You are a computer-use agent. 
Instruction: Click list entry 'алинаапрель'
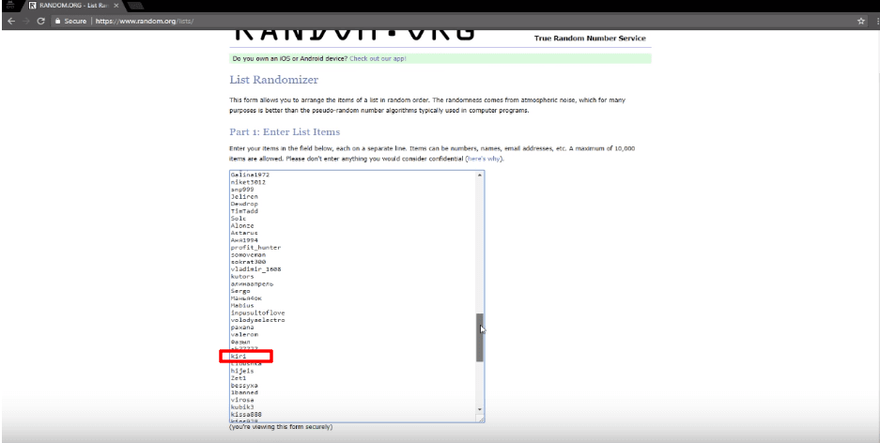click(x=252, y=283)
